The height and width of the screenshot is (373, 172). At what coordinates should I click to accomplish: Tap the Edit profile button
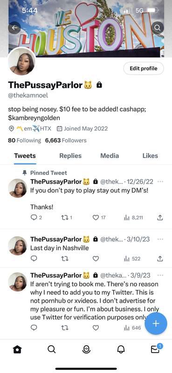144,69
